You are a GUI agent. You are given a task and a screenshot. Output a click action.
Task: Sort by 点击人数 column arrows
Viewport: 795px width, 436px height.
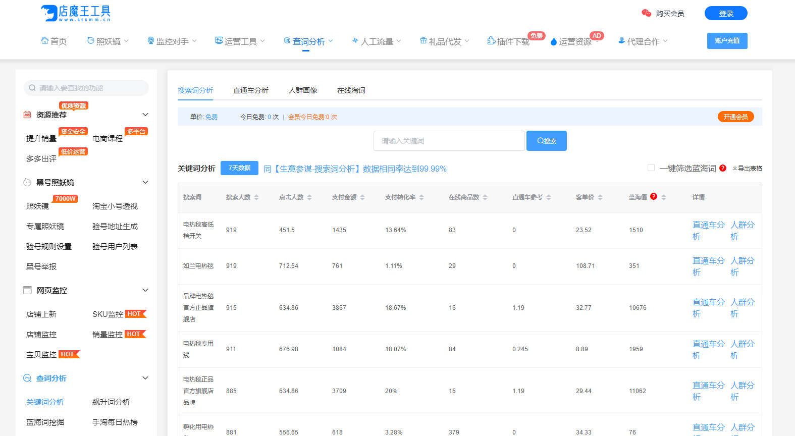pyautogui.click(x=309, y=197)
